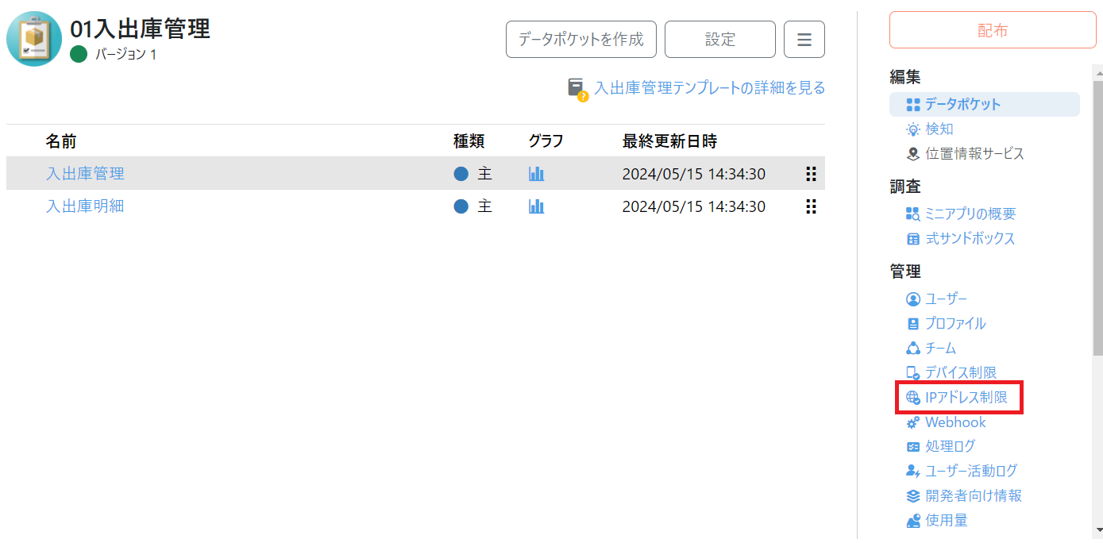This screenshot has width=1103, height=543.
Task: Click the green version status dot
Action: (x=78, y=54)
